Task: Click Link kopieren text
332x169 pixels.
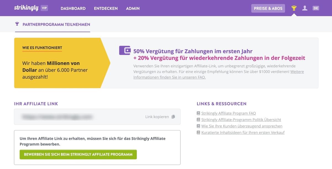Action: (x=157, y=117)
